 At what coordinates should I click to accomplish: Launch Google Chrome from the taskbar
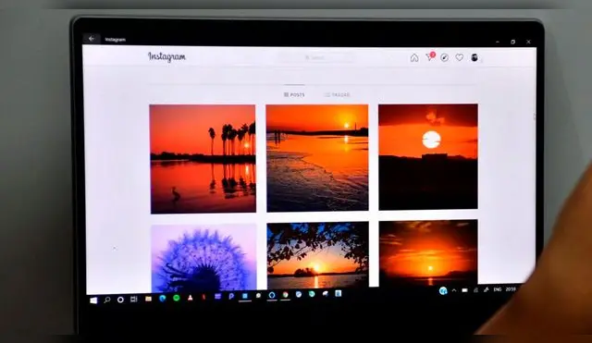[x=286, y=295]
